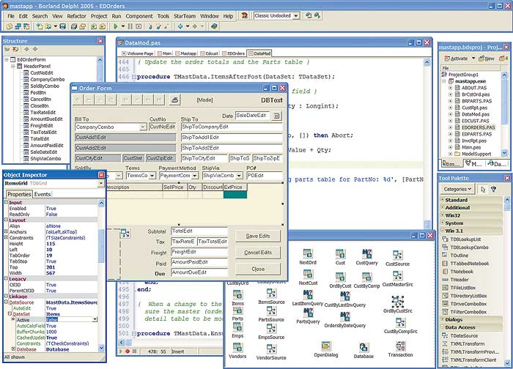Viewport: 513px width, 369px height.
Task: Open the Active property value dropdown
Action: 95,319
